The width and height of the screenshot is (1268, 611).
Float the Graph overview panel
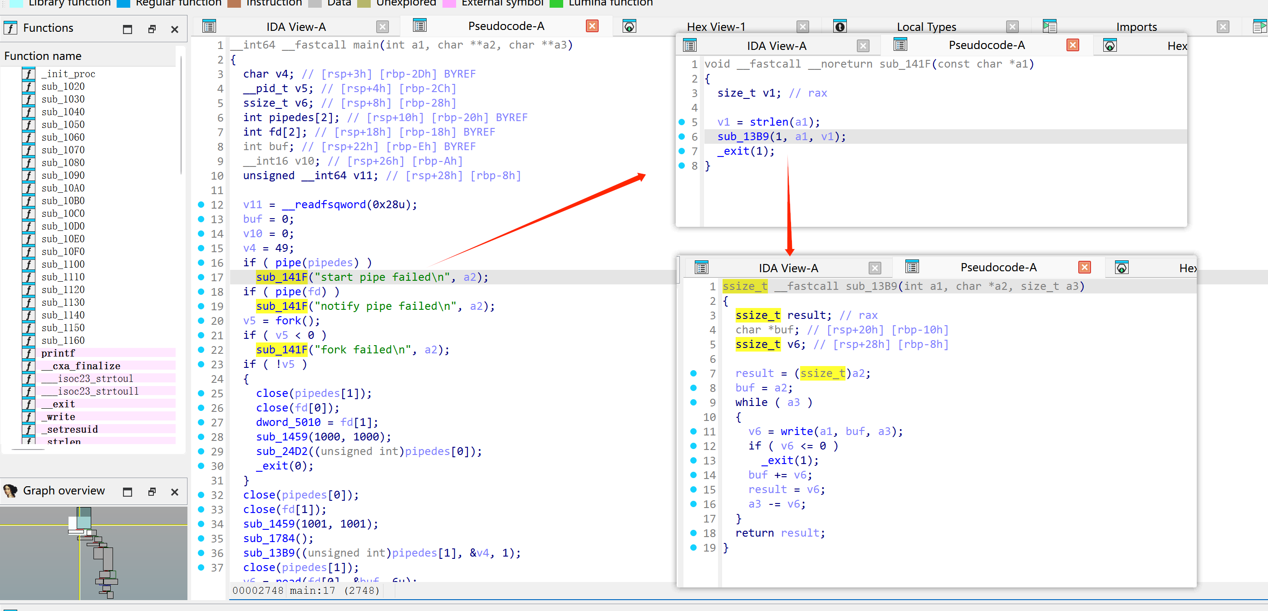pyautogui.click(x=152, y=492)
